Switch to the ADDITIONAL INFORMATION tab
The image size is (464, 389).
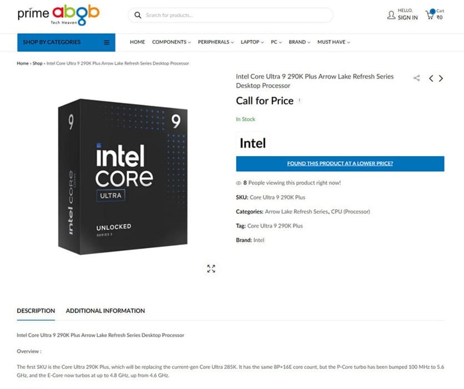tap(105, 311)
